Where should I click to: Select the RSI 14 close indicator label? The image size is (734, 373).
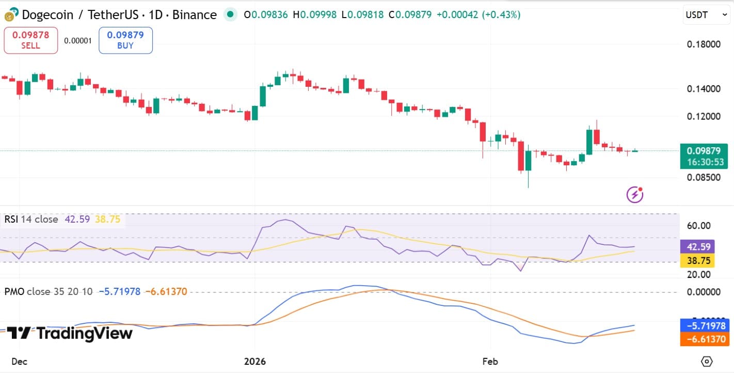point(31,219)
